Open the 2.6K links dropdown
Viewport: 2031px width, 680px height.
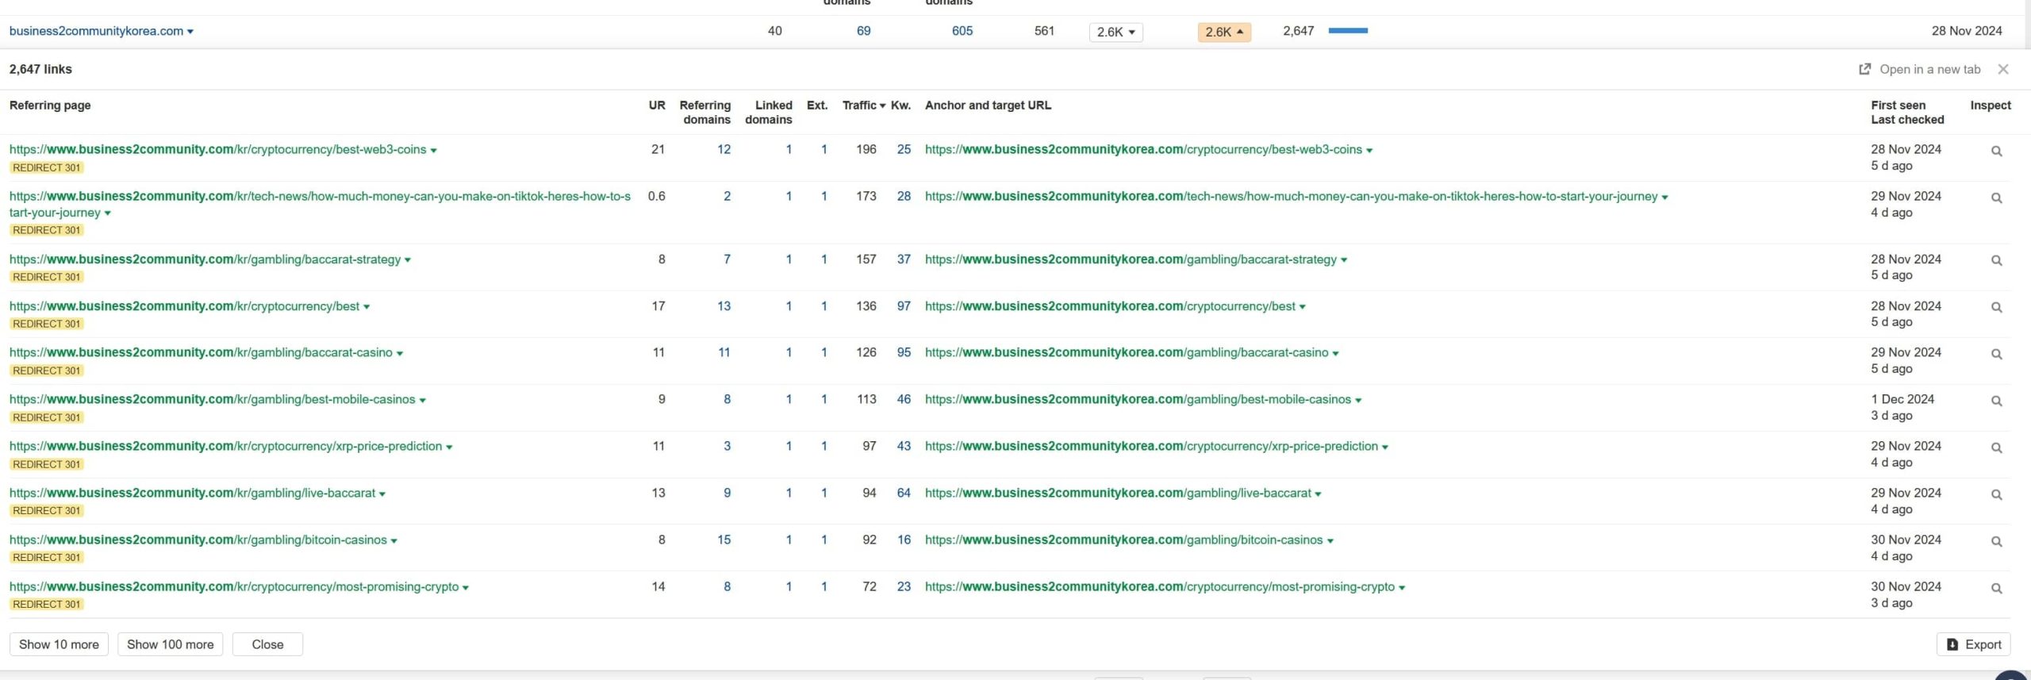coord(1115,32)
